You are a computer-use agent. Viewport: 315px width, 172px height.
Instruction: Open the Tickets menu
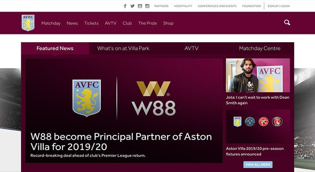tap(91, 23)
